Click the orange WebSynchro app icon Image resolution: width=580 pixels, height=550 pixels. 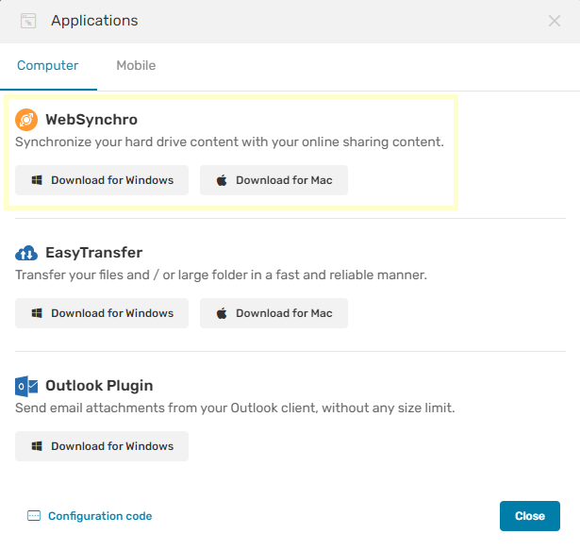point(26,120)
